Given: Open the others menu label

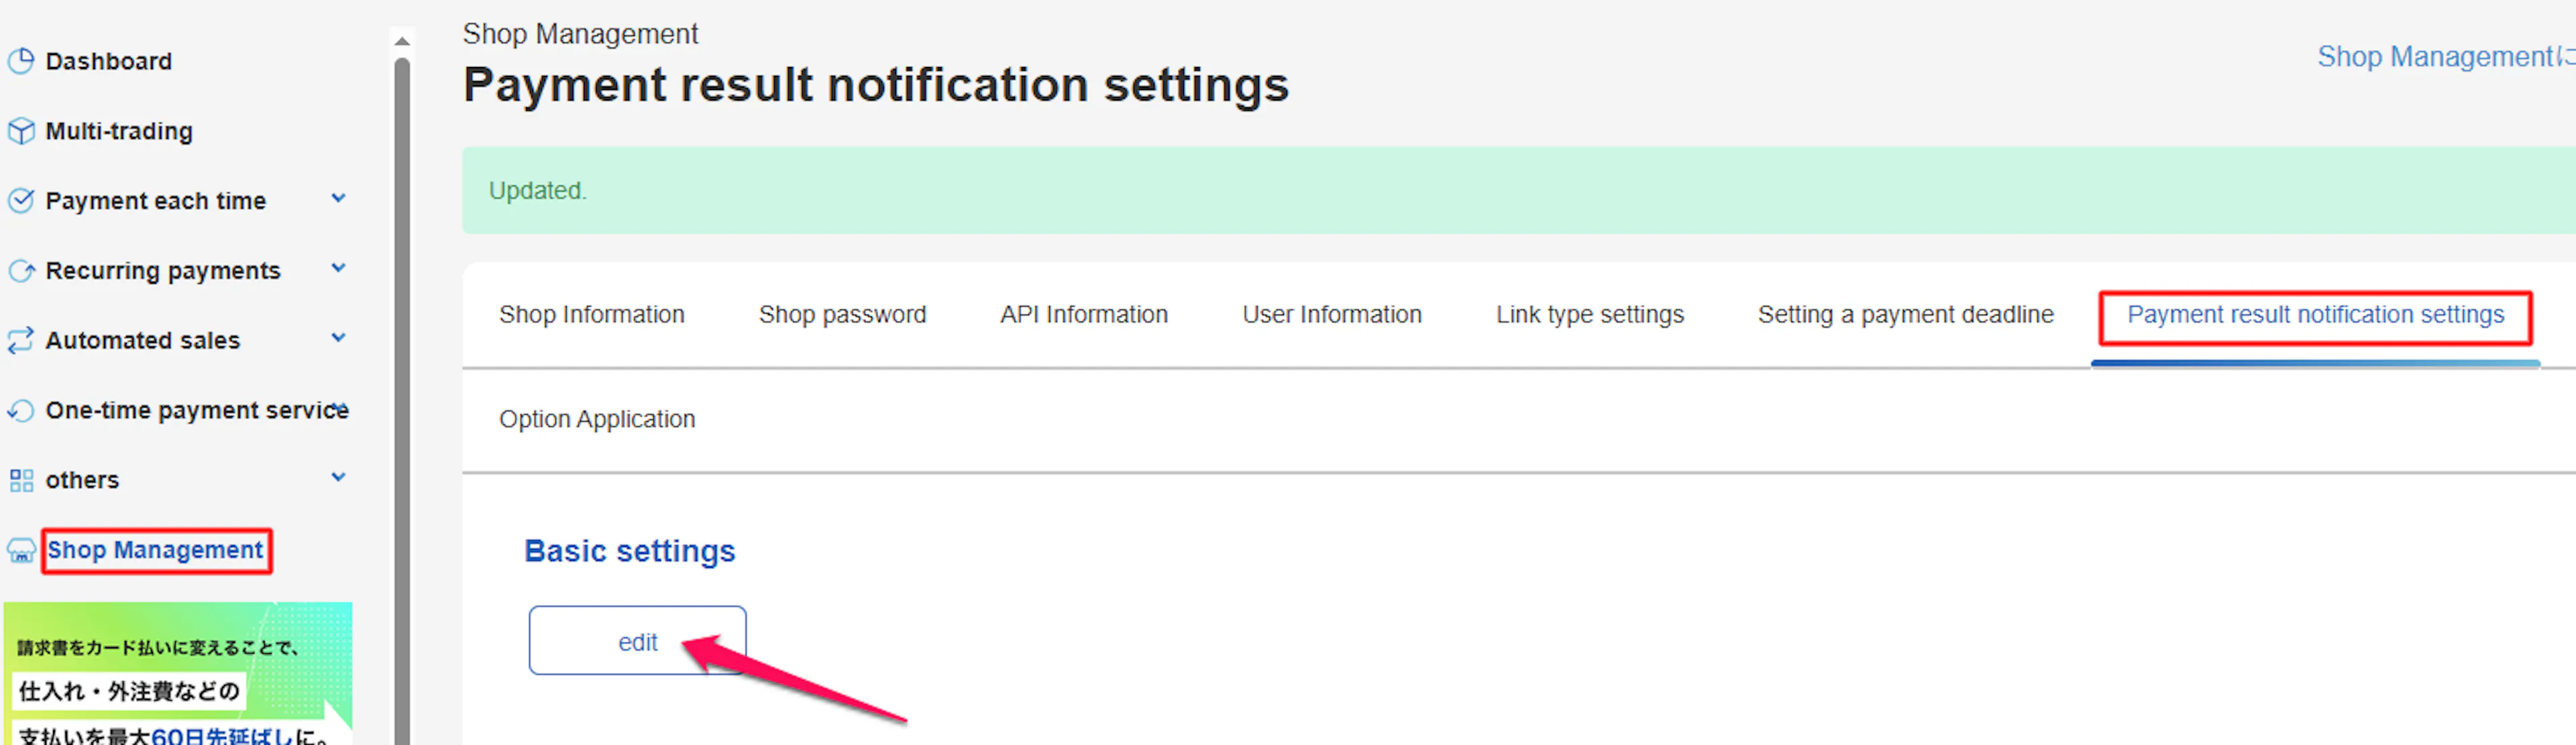Looking at the screenshot, I should click(82, 481).
